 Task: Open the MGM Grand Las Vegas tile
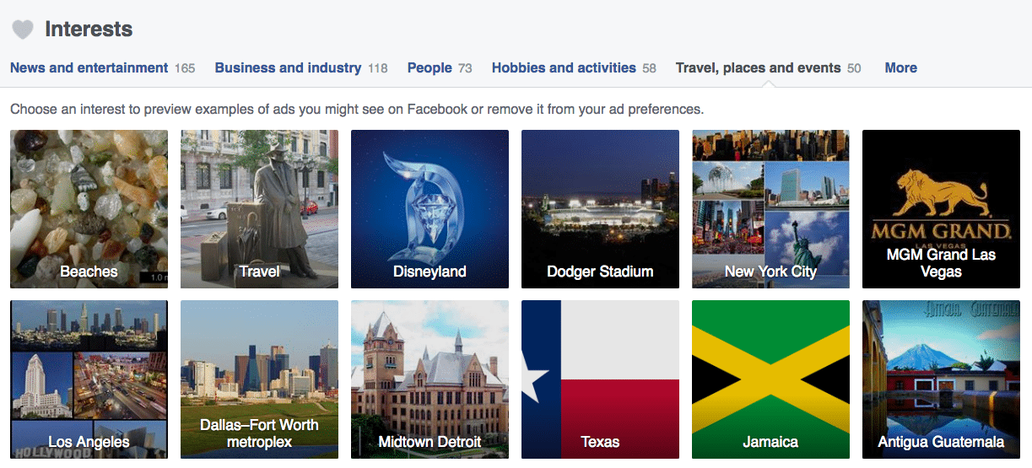click(x=941, y=209)
